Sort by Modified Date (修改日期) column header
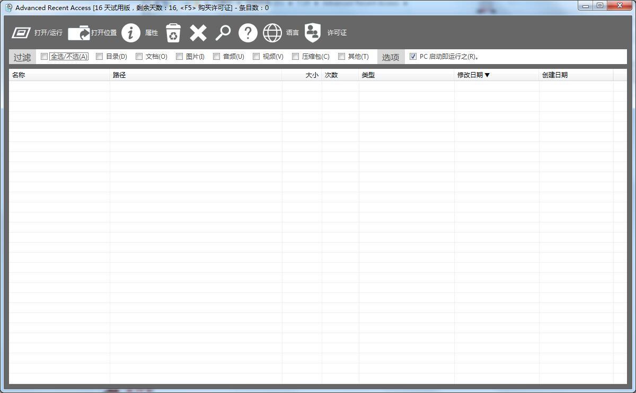Viewport: 636px width, 393px height. 473,75
